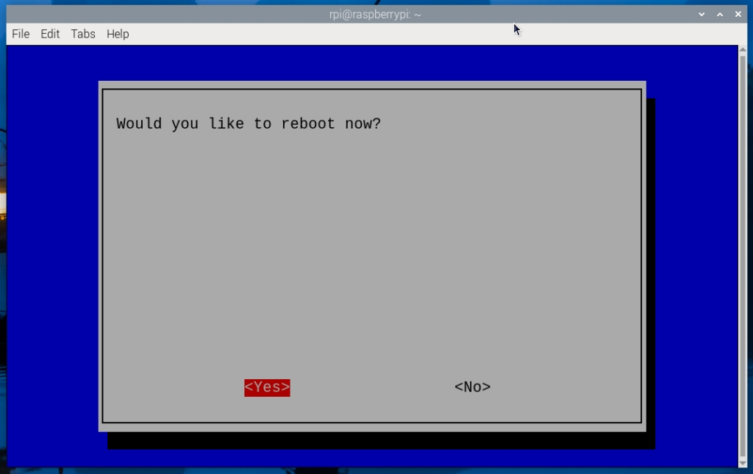753x474 pixels.
Task: Click the blue background below the dialog shadow
Action: 368,458
